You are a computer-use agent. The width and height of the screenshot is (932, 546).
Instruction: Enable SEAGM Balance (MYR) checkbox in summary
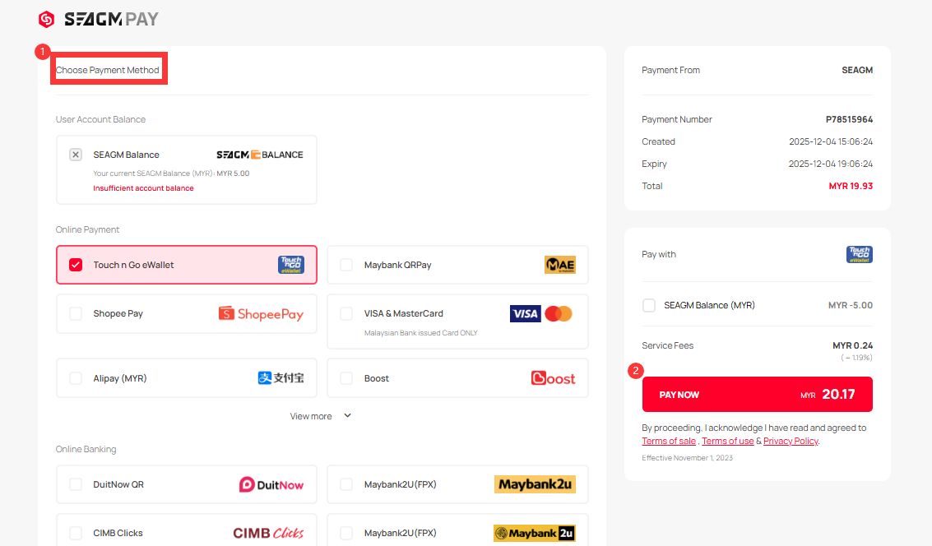tap(649, 305)
